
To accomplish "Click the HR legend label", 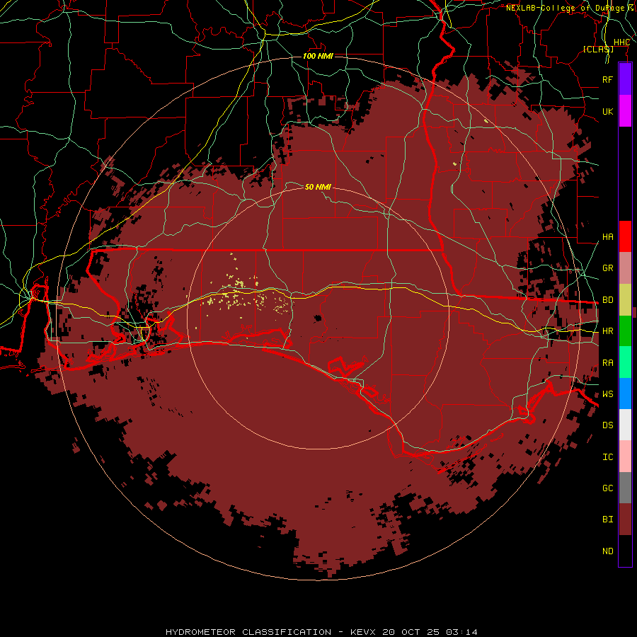I will (x=607, y=331).
